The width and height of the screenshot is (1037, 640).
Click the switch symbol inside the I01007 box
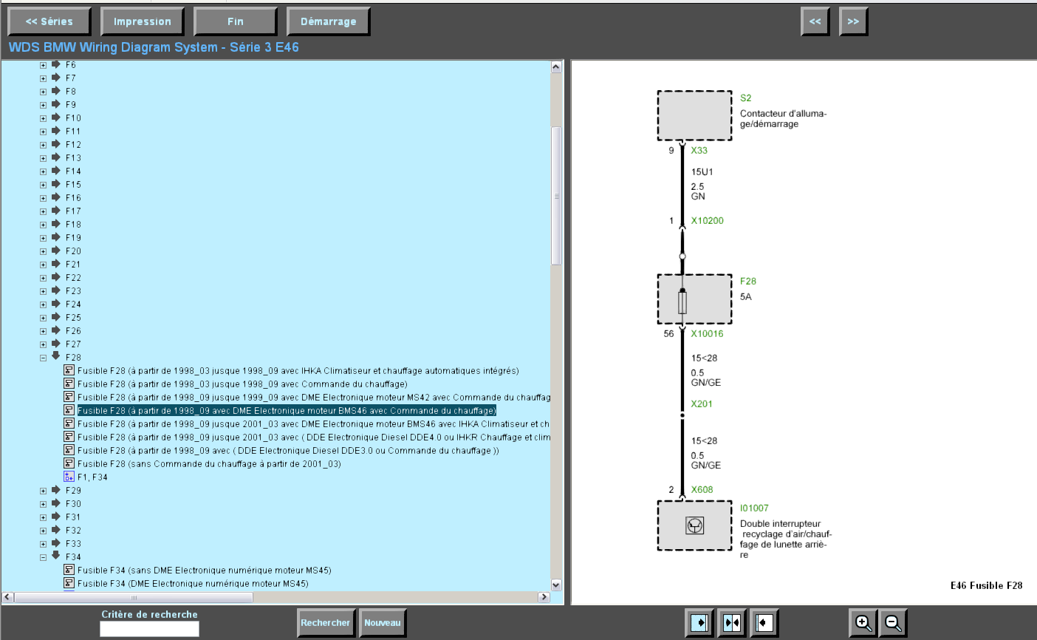(694, 525)
